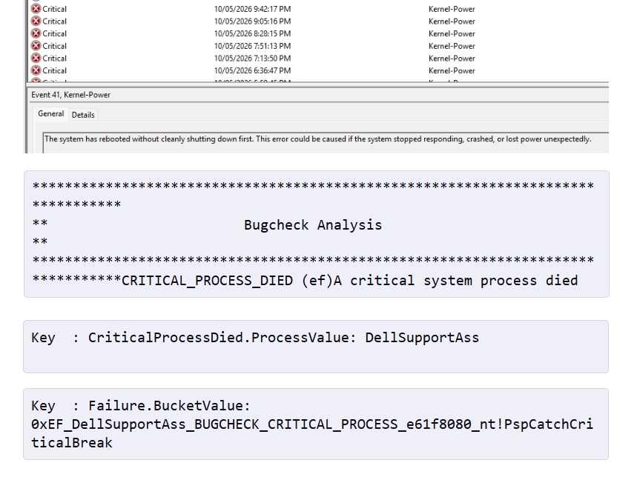Click the critical error icon of the 7:51:13 PM event
The image size is (637, 477).
coord(36,45)
